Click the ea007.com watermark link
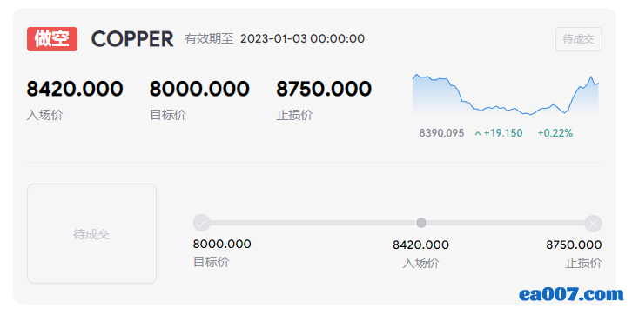The width and height of the screenshot is (632, 315). pyautogui.click(x=571, y=294)
